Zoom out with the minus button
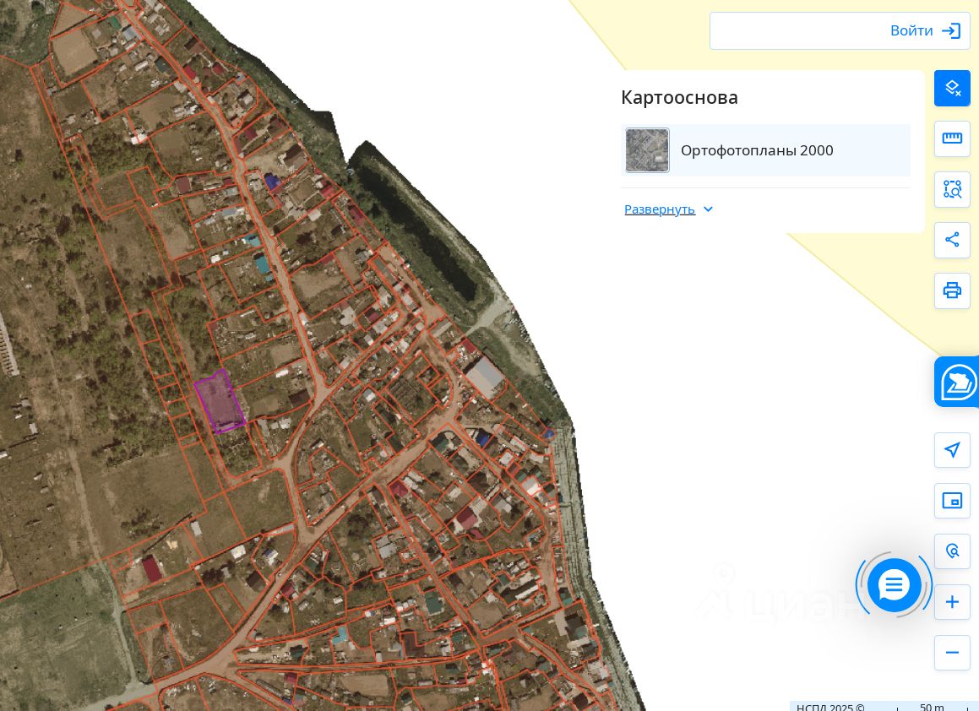This screenshot has height=711, width=979. (952, 653)
